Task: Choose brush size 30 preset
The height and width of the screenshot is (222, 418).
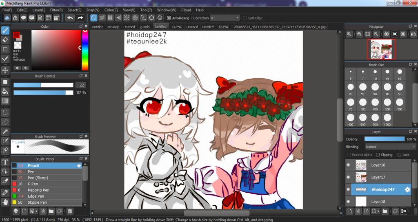Action: click(375, 88)
